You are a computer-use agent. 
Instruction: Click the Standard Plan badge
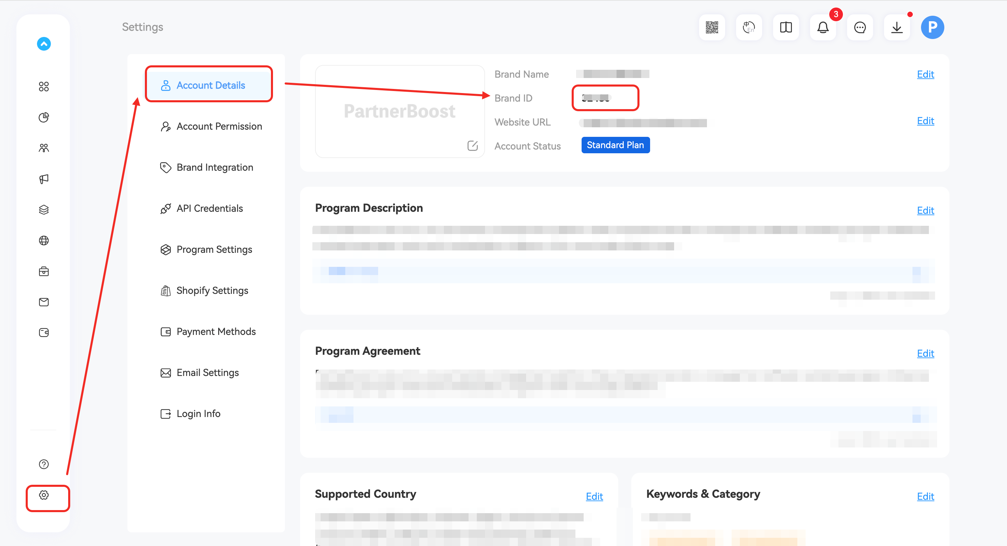(615, 145)
